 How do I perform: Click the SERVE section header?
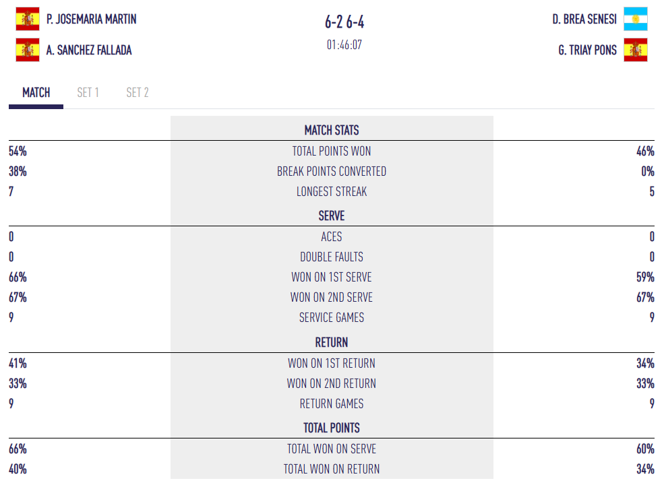(x=332, y=216)
